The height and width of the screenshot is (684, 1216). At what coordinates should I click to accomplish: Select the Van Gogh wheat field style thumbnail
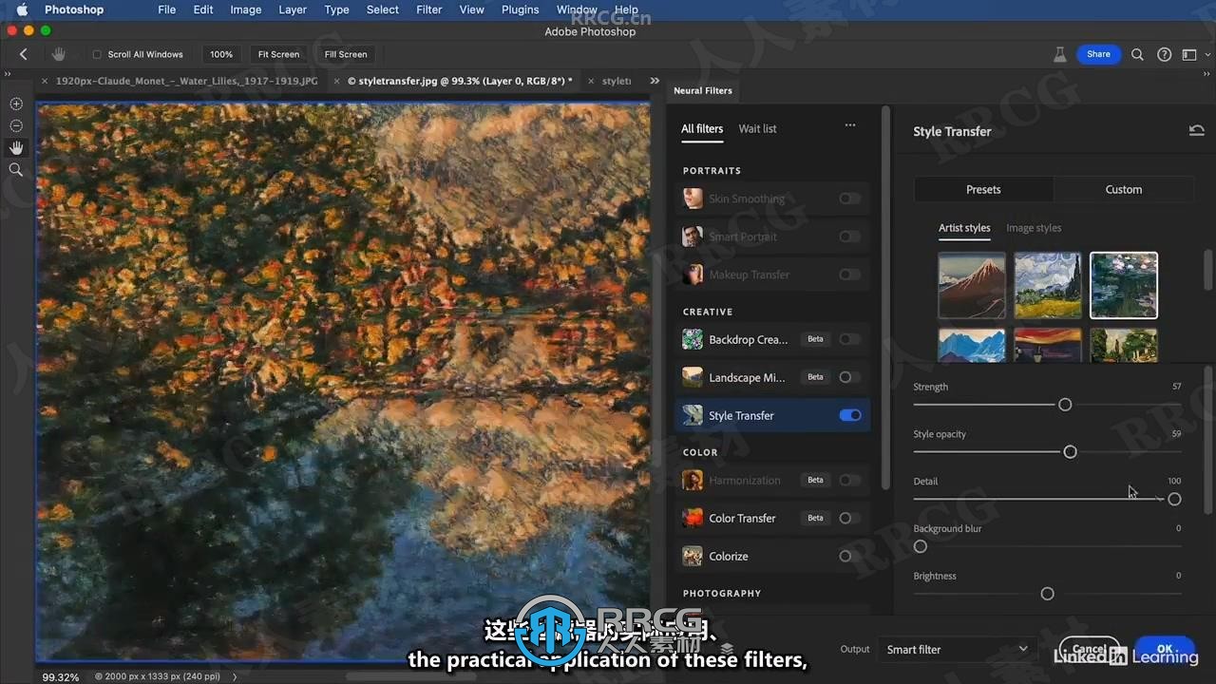(1048, 285)
